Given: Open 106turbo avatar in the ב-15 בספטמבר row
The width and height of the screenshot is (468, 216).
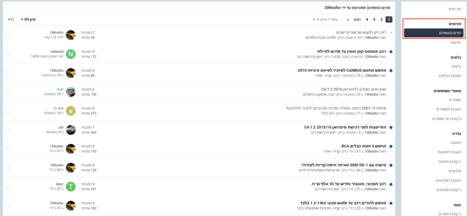Looking at the screenshot, I should pos(71,73).
